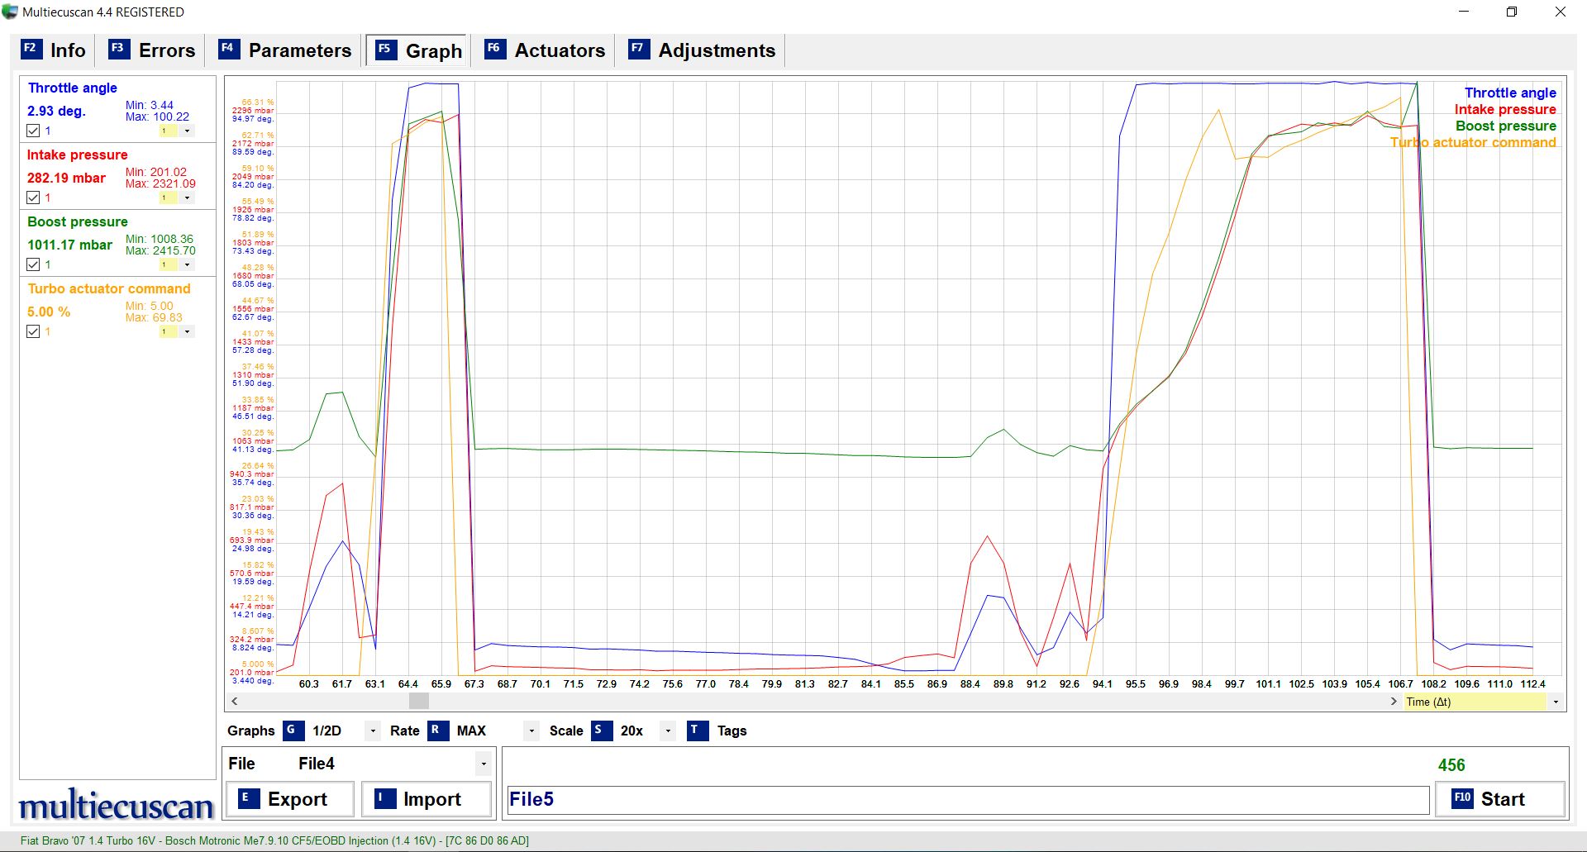Switch to the Parameters tab
Image resolution: width=1587 pixels, height=852 pixels.
click(285, 50)
